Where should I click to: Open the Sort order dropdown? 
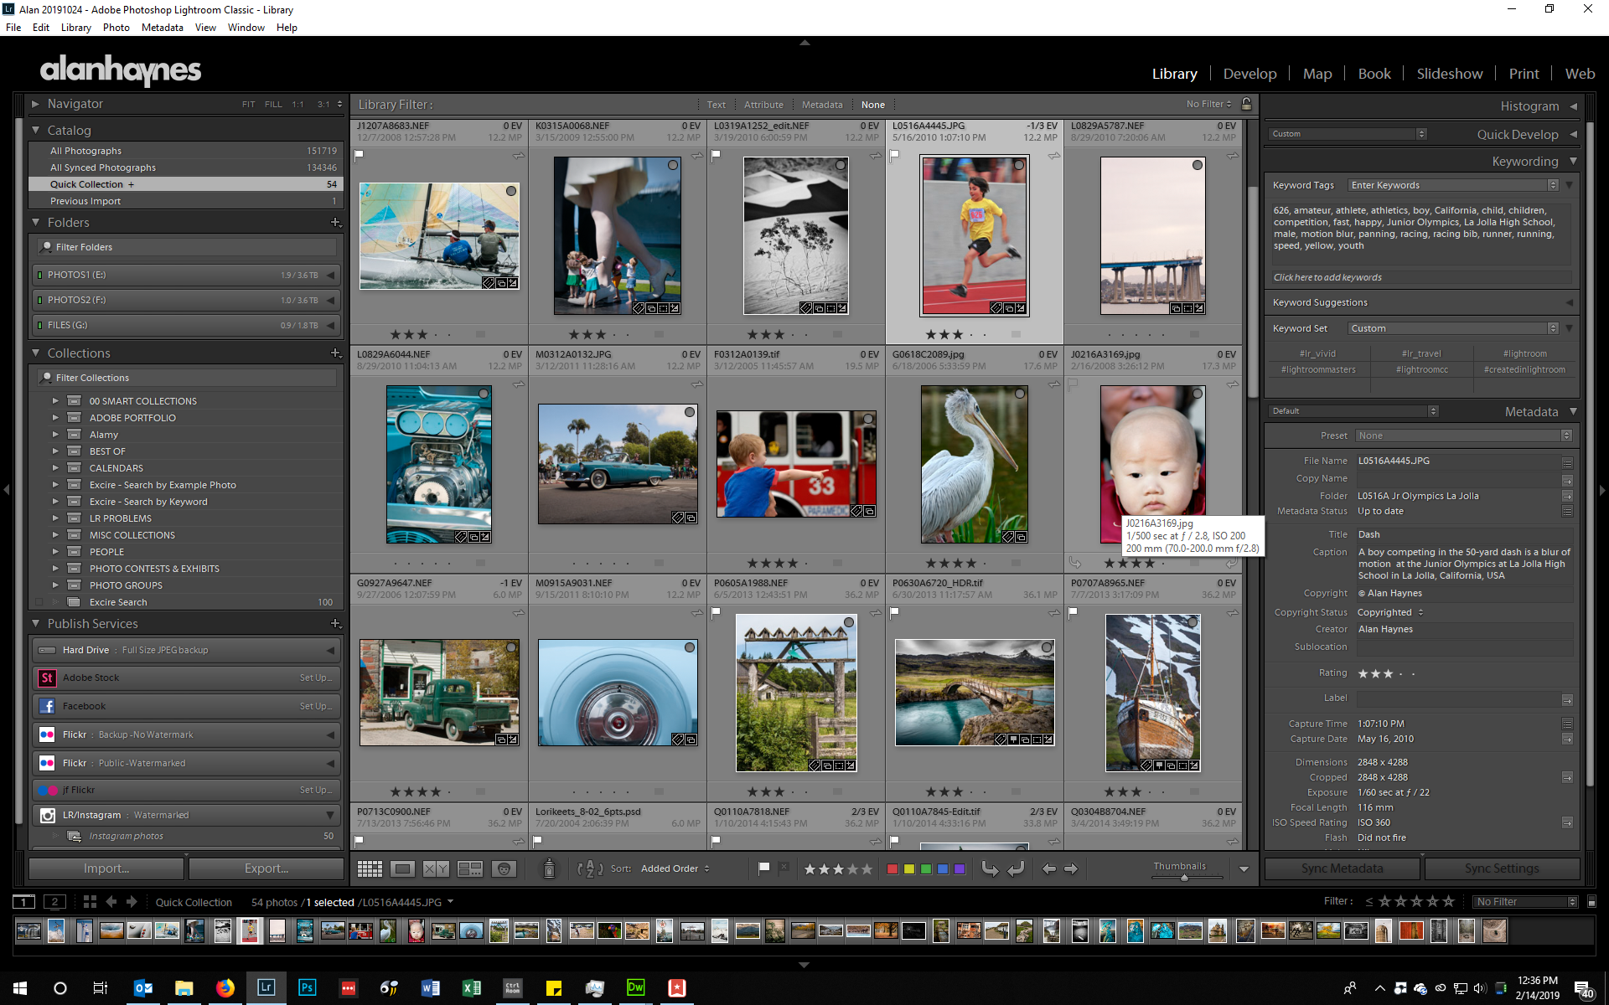(675, 868)
